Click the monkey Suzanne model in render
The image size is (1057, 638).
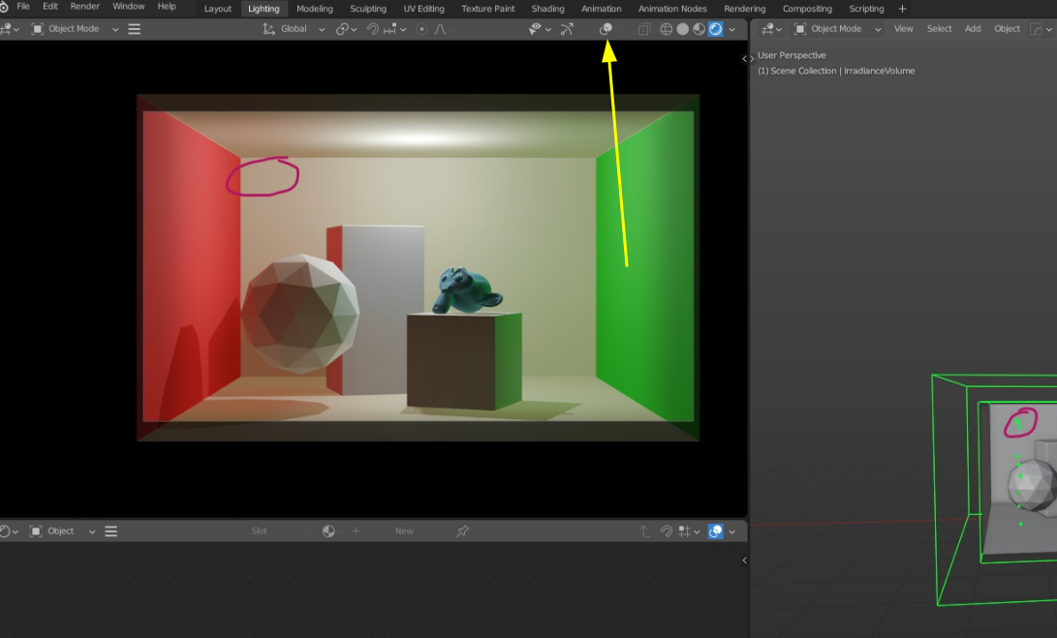[x=466, y=290]
